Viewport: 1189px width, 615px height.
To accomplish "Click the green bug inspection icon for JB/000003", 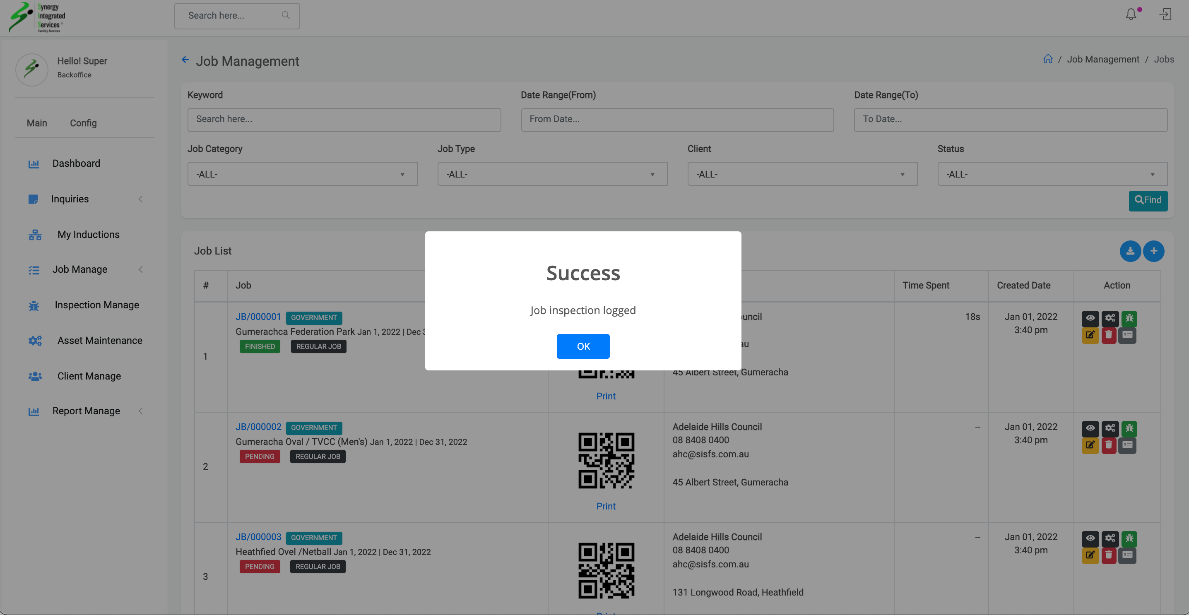I will click(x=1129, y=538).
